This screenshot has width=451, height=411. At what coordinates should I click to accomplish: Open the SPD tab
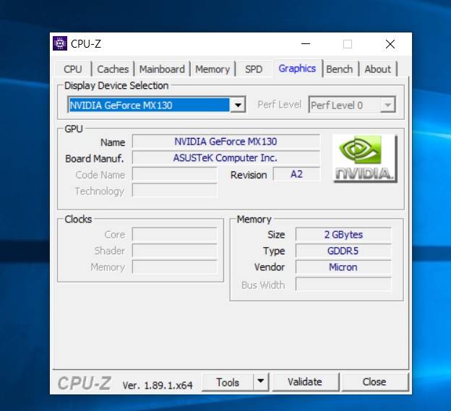click(x=254, y=69)
